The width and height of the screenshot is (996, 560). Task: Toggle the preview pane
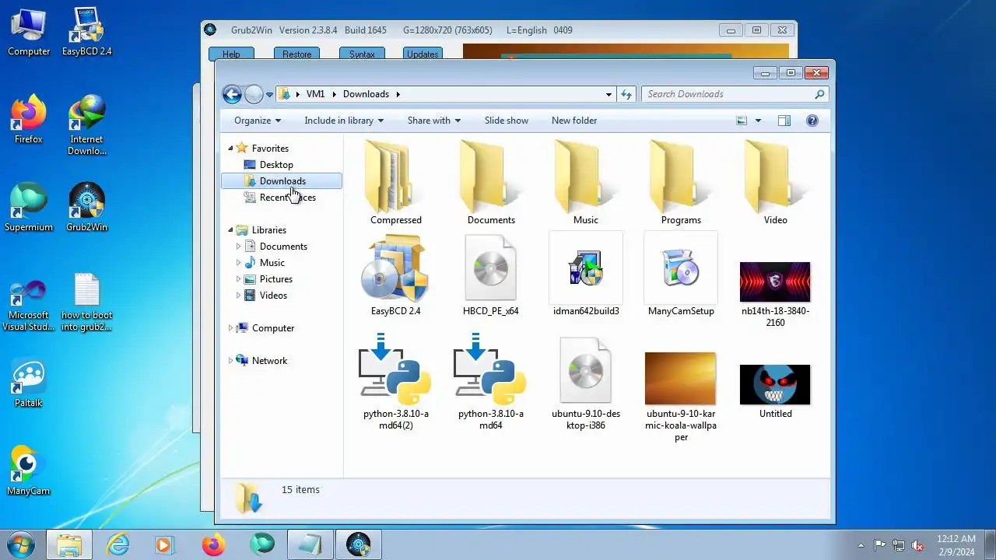coord(784,121)
